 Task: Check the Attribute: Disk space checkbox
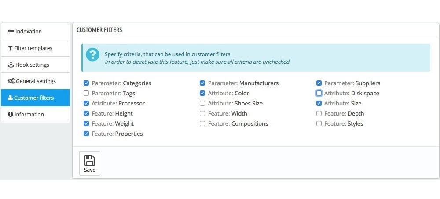319,93
